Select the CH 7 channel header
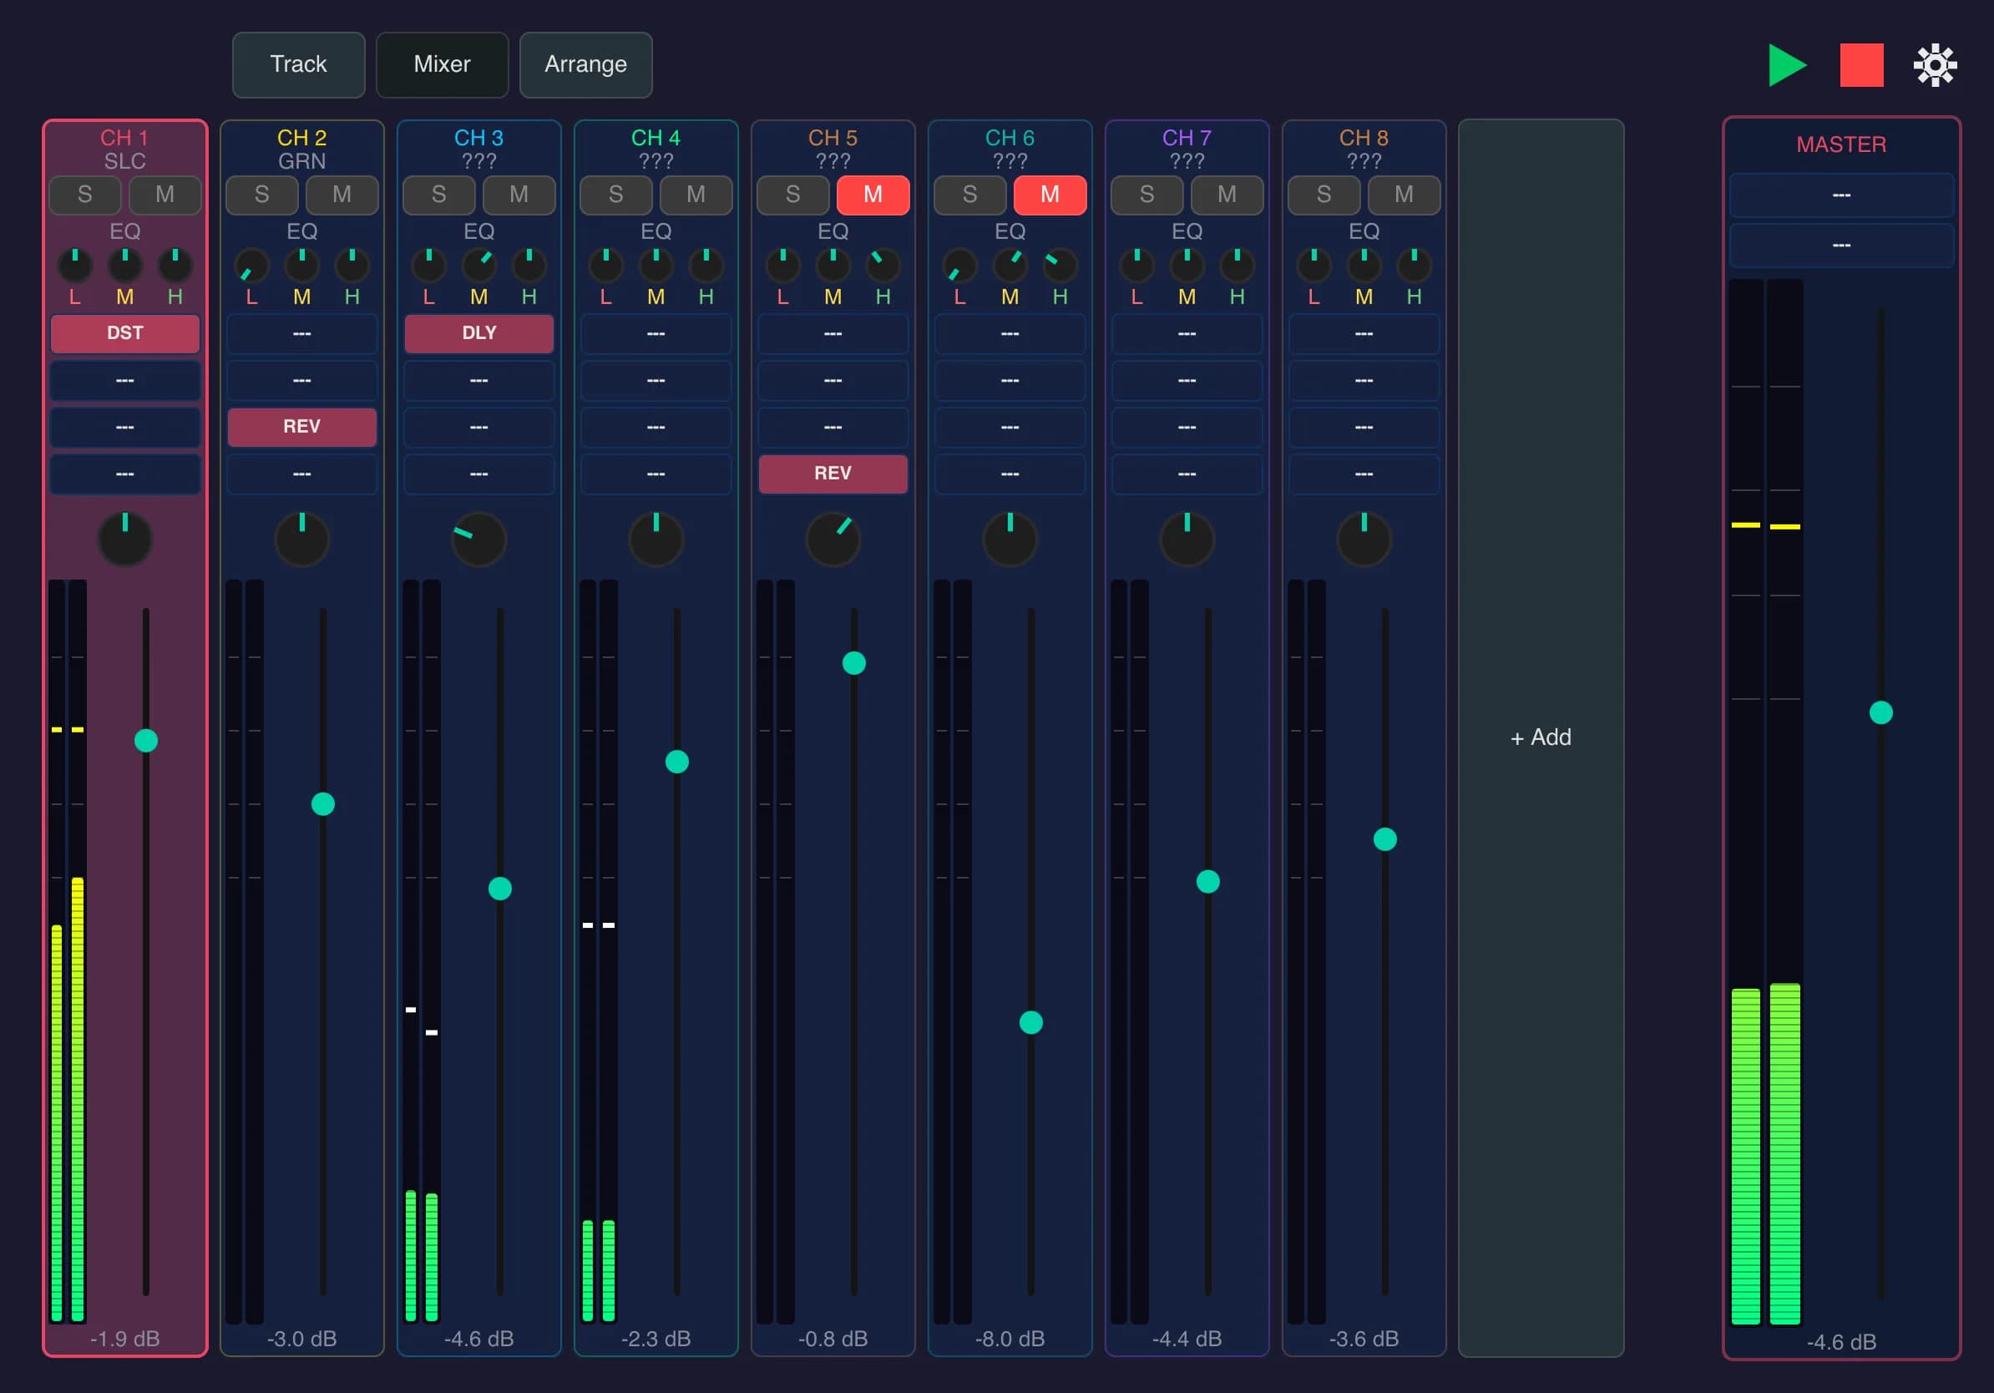 (1186, 138)
